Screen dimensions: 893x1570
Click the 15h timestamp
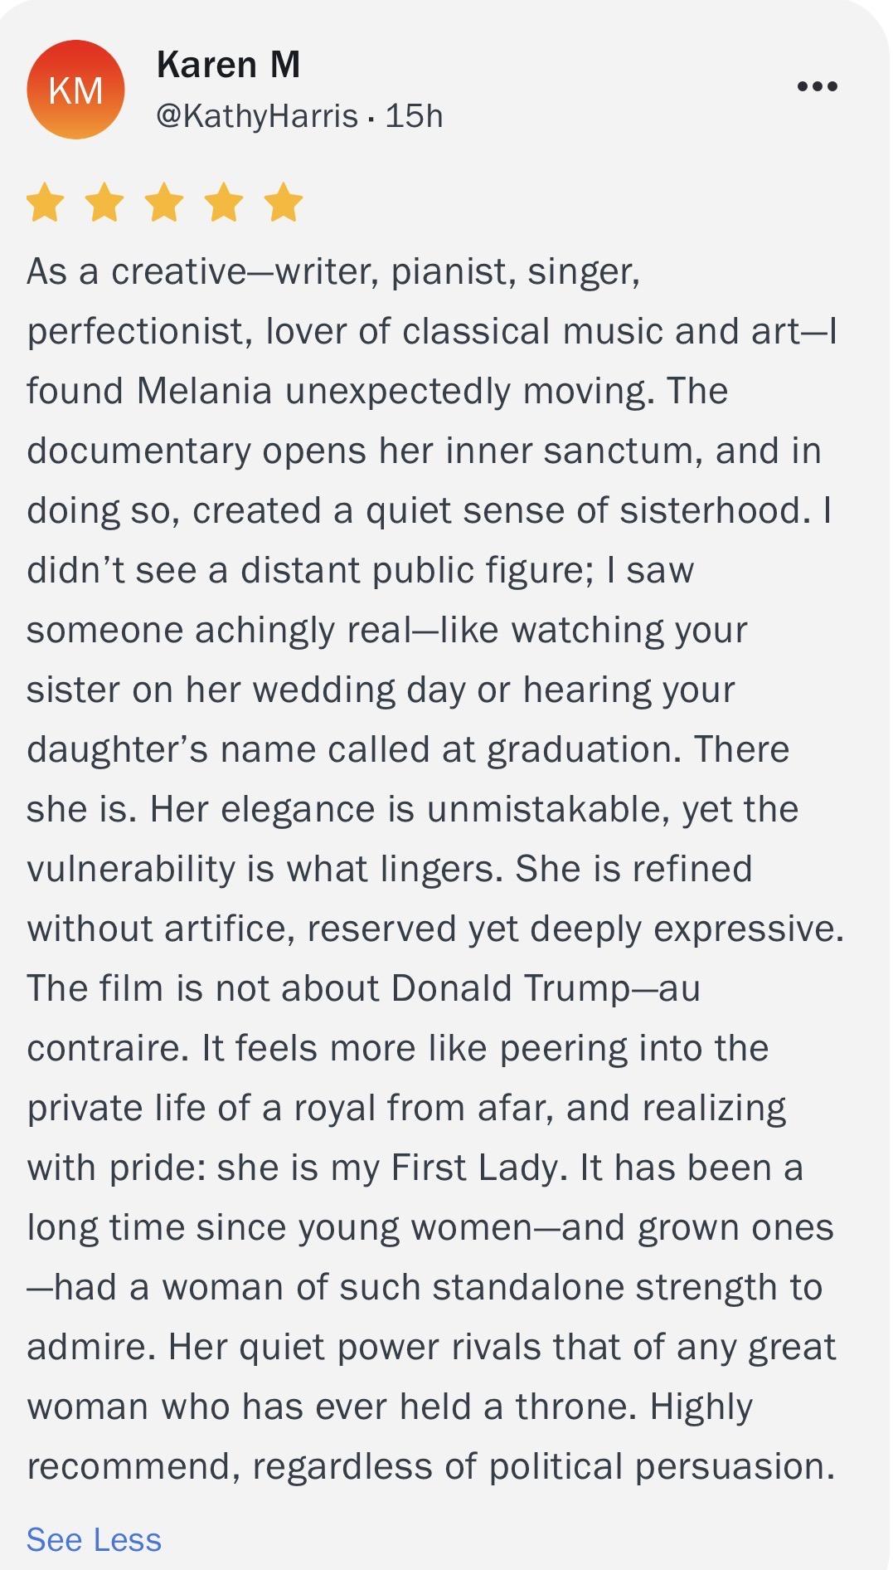pos(414,116)
